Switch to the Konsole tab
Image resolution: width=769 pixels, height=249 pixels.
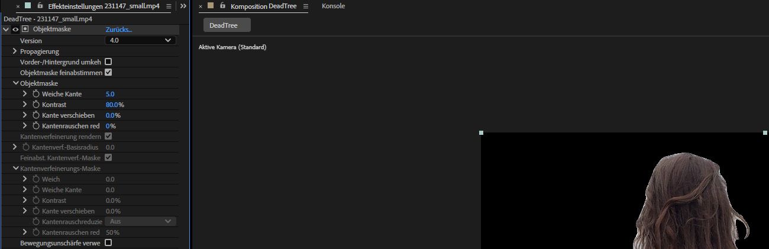tap(333, 6)
